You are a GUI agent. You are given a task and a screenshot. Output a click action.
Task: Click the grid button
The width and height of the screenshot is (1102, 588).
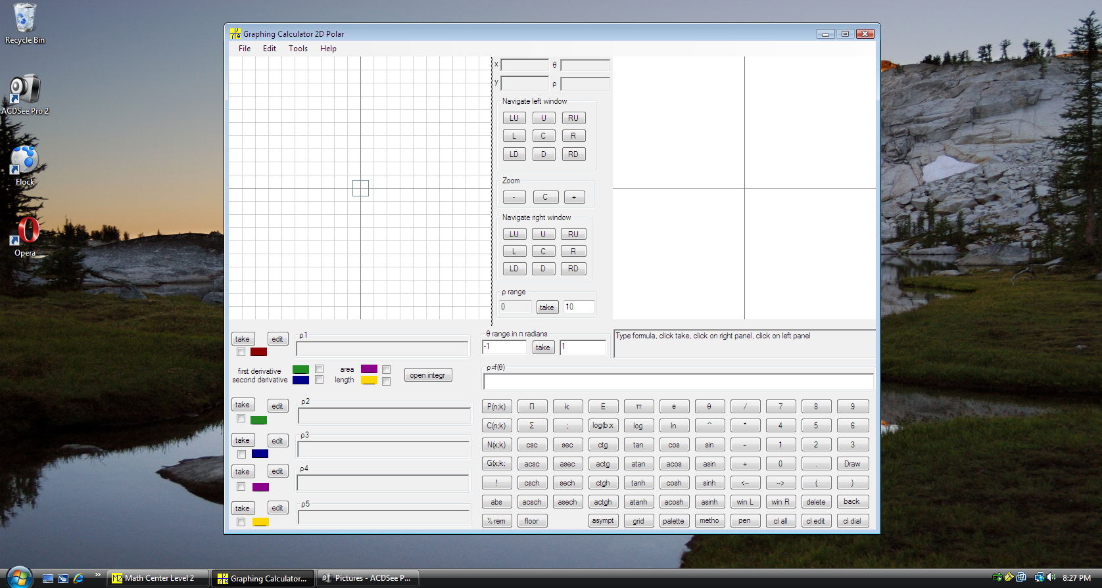point(638,521)
